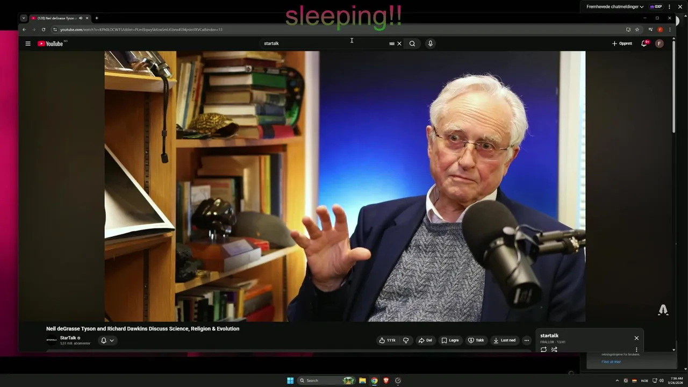Open File Explorer from taskbar
This screenshot has width=688, height=387.
pos(362,381)
